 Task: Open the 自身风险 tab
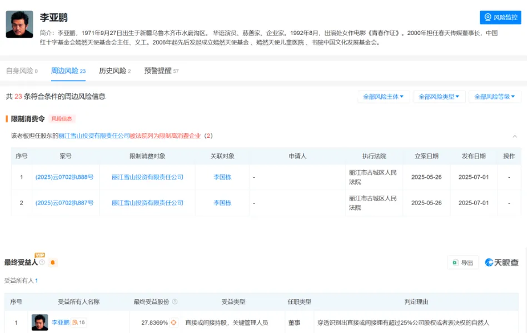point(22,71)
